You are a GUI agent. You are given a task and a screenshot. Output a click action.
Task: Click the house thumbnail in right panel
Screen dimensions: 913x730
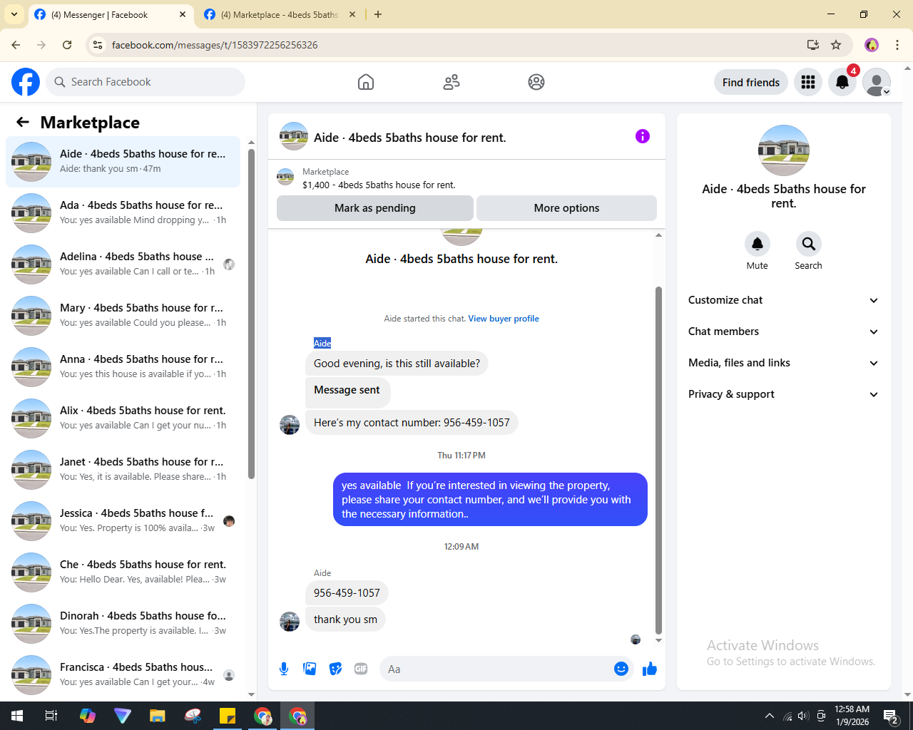point(784,150)
